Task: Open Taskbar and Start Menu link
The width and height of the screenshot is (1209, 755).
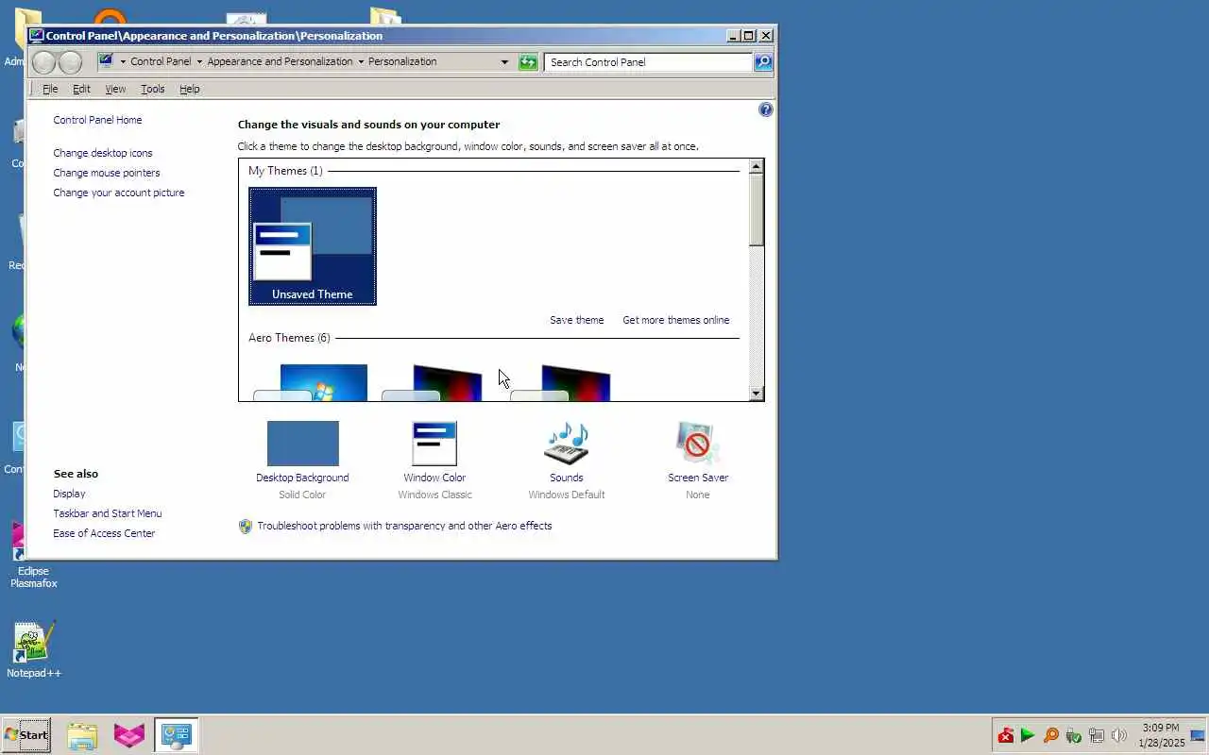Action: (108, 513)
